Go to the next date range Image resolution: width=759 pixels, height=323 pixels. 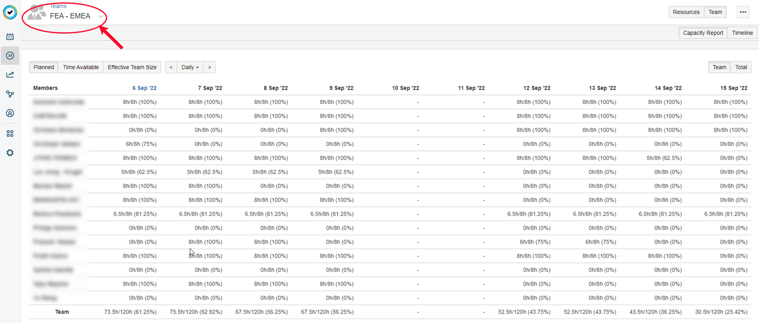click(209, 67)
